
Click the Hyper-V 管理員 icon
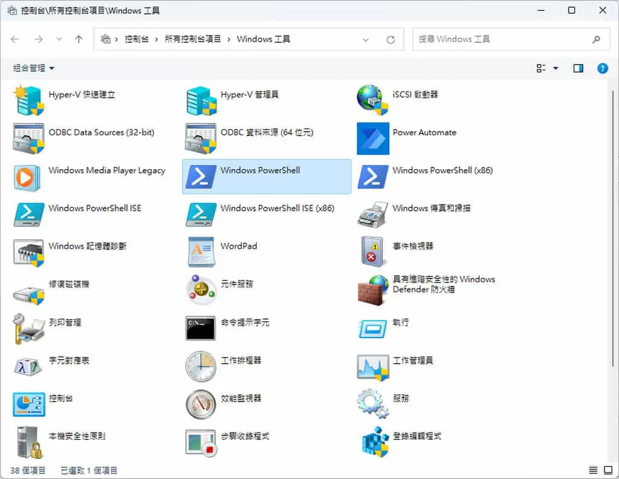tap(201, 101)
